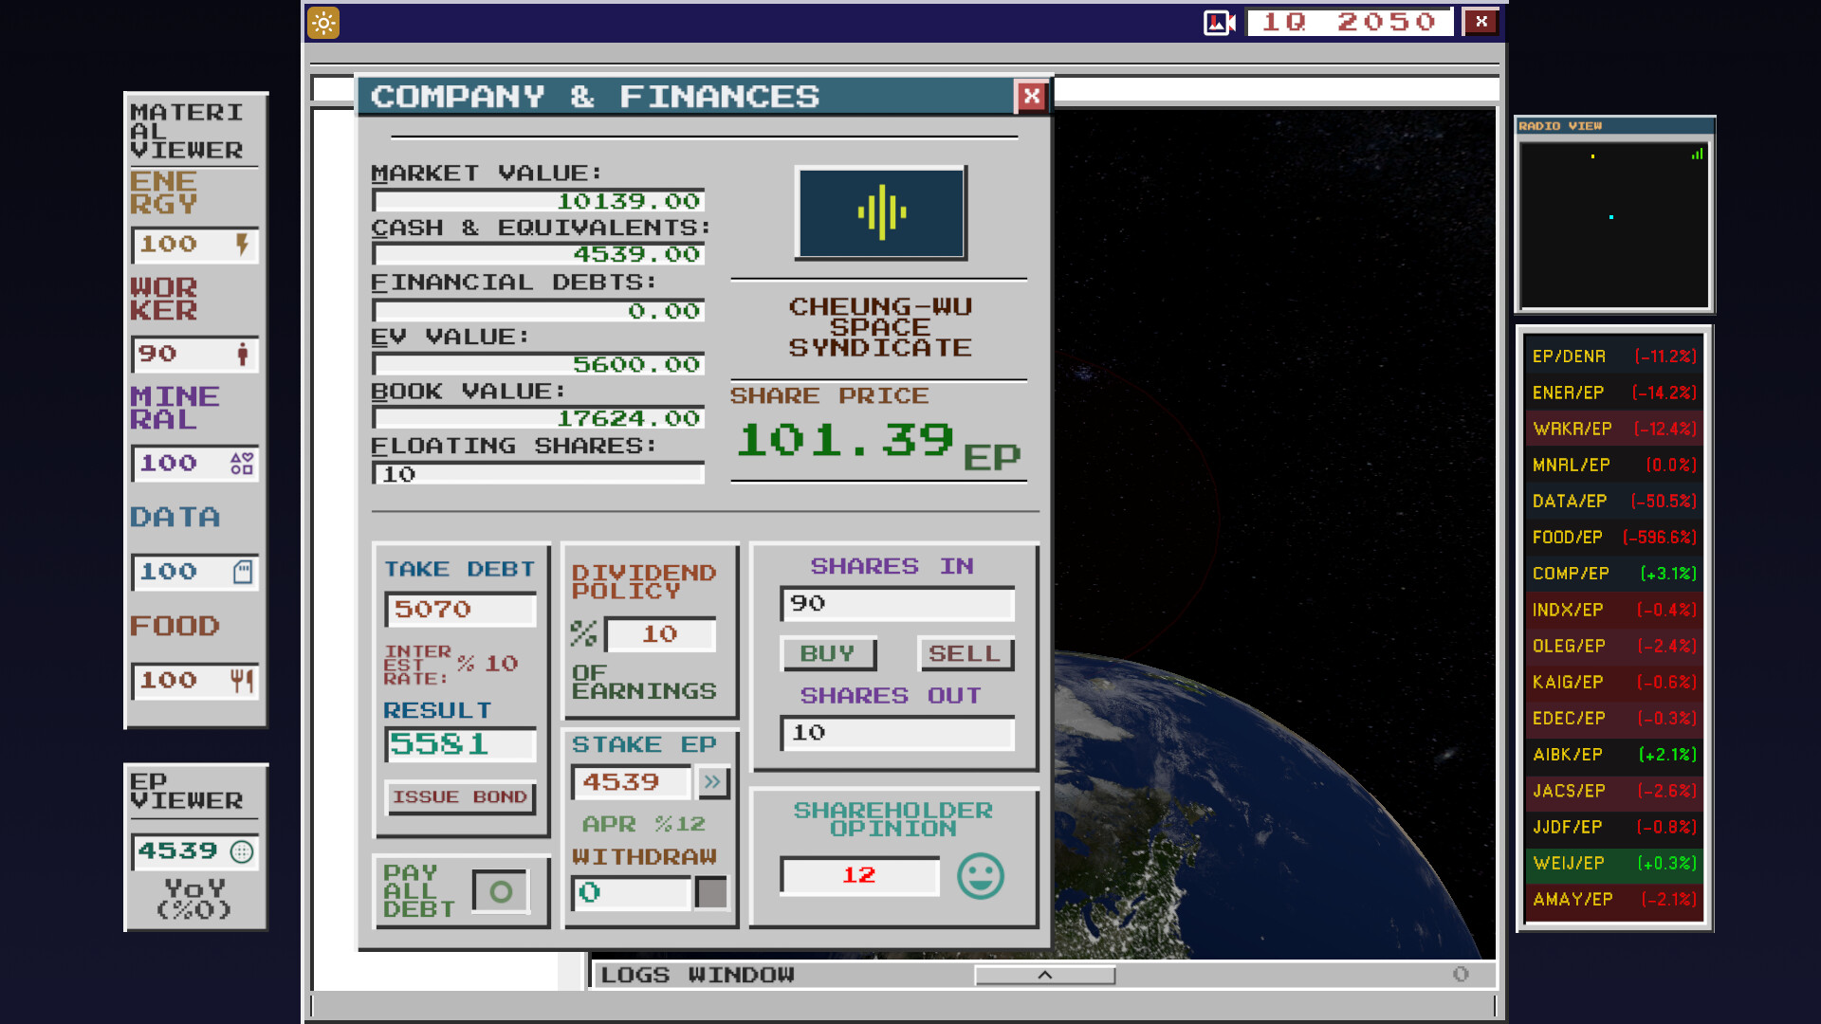Select the FOOD/EP entry in the market ticker

1612,537
